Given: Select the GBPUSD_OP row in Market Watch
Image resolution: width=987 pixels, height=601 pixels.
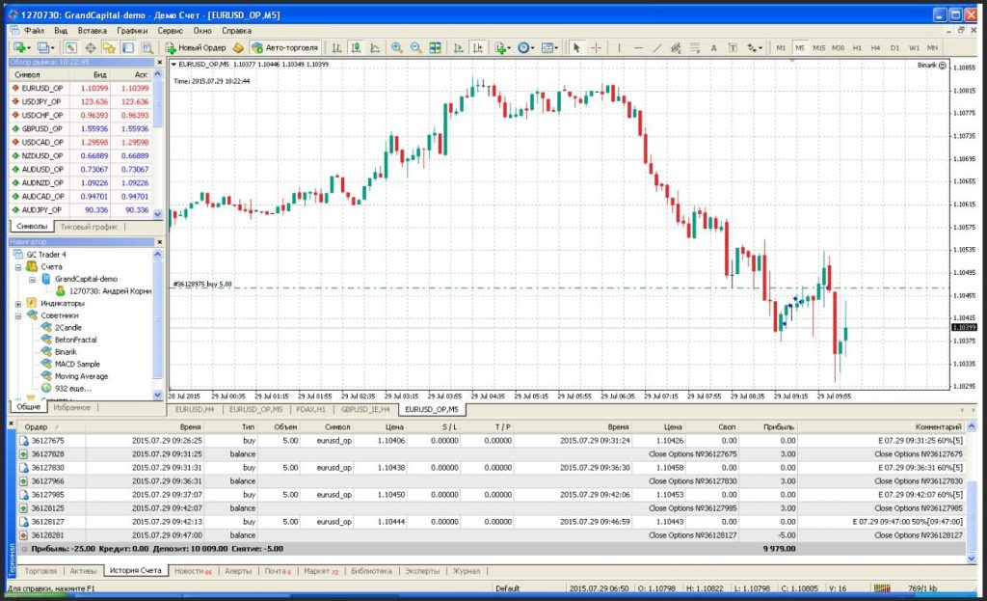Looking at the screenshot, I should coord(81,128).
